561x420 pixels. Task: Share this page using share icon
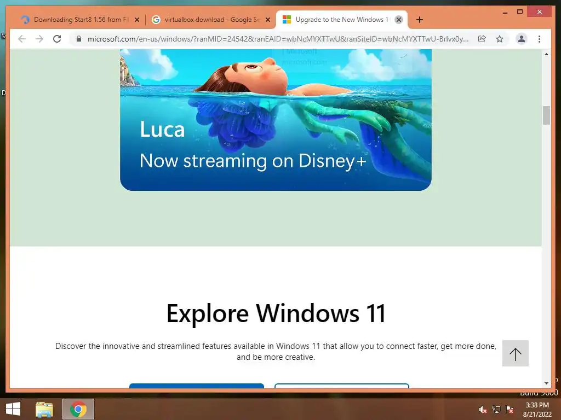point(482,39)
